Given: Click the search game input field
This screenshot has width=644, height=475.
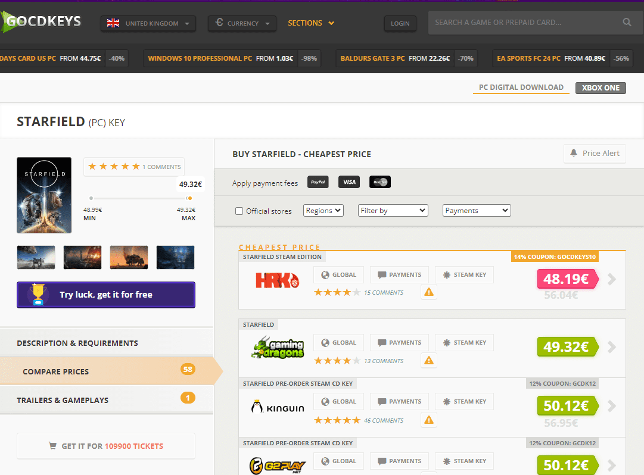Looking at the screenshot, I should click(524, 23).
